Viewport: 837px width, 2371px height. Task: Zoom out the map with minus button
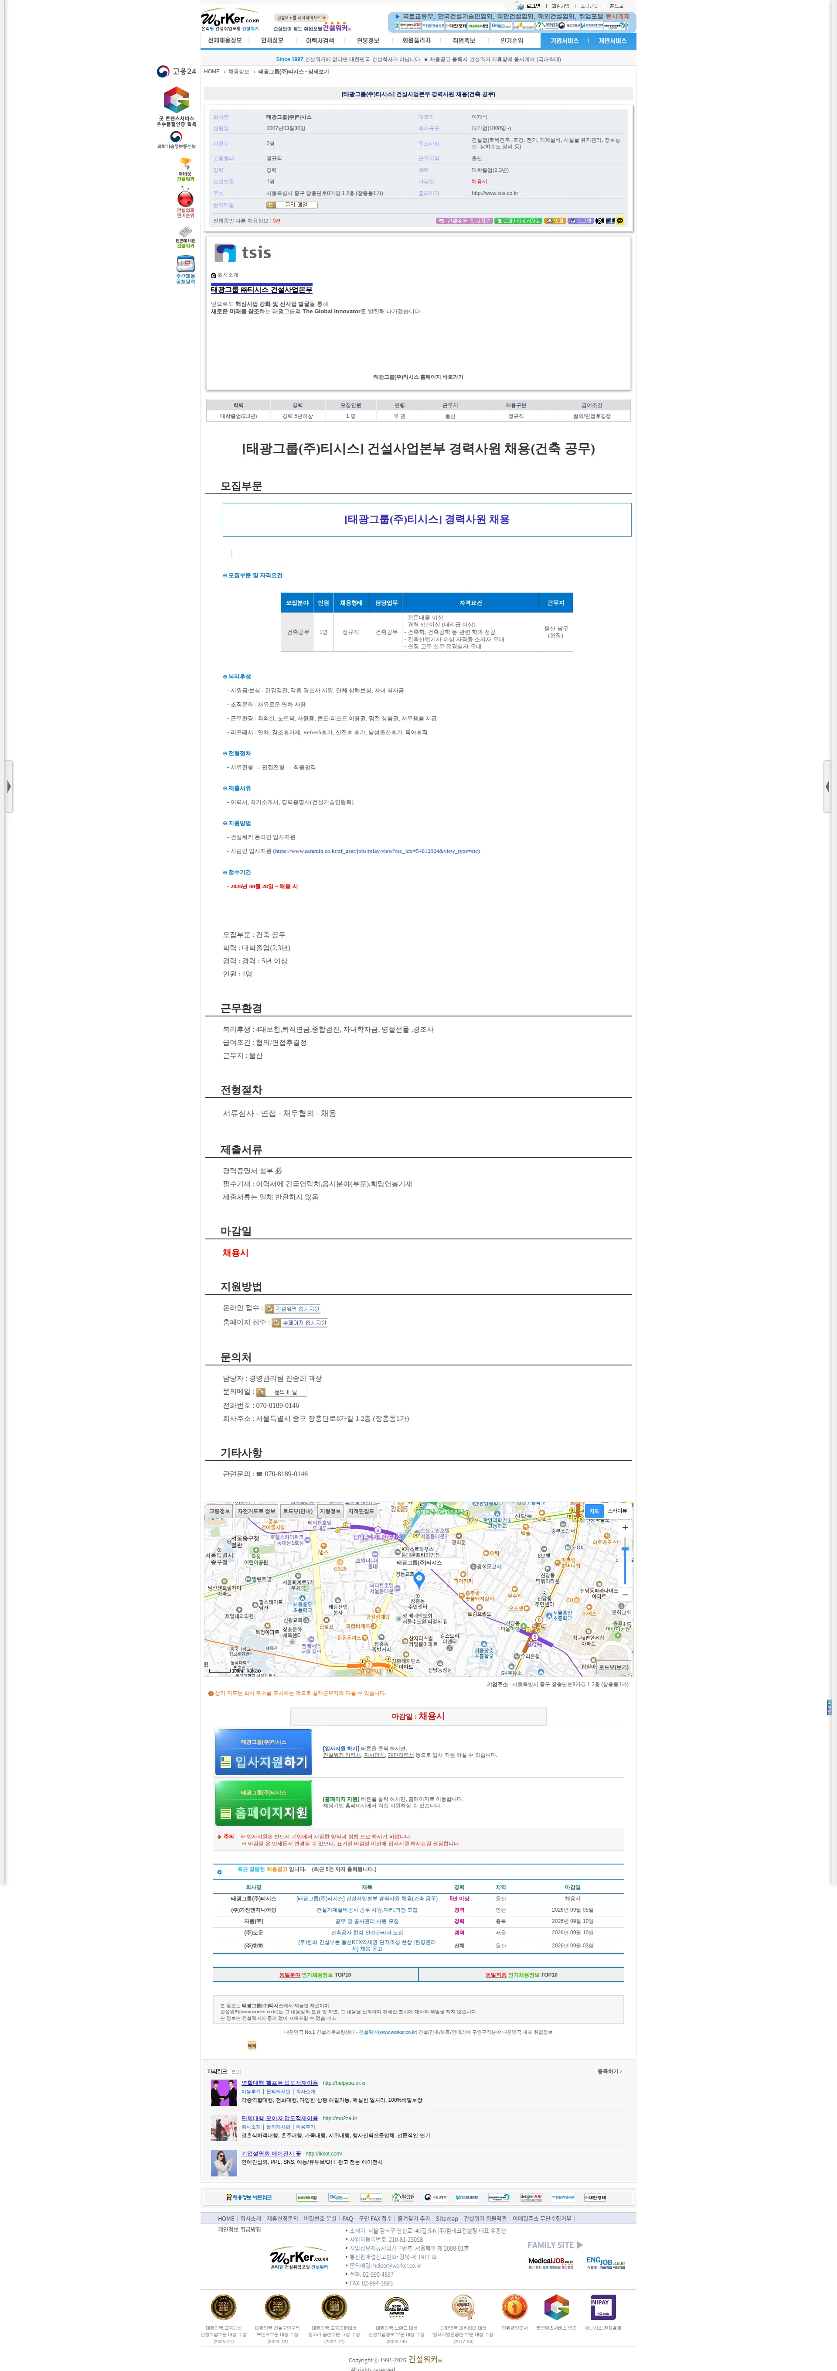click(x=625, y=1594)
